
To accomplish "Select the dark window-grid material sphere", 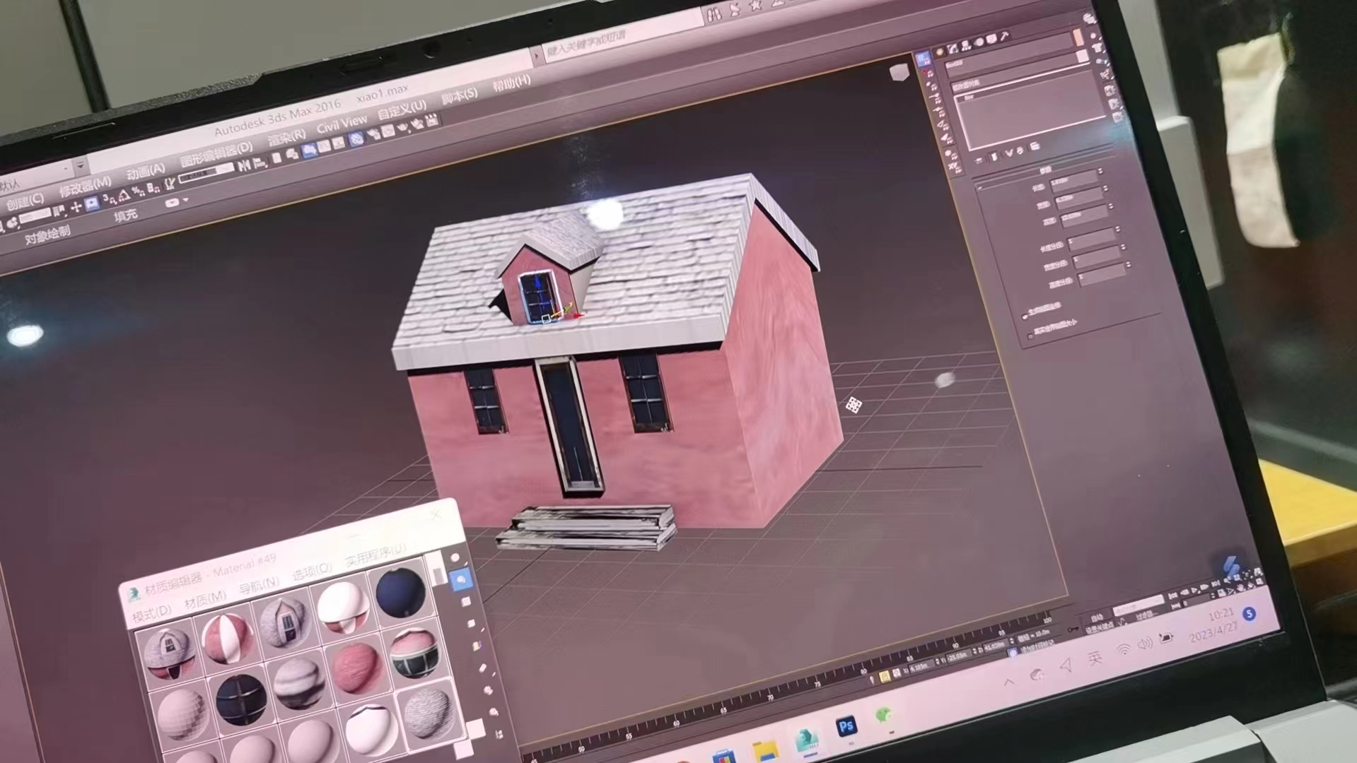I will click(241, 699).
